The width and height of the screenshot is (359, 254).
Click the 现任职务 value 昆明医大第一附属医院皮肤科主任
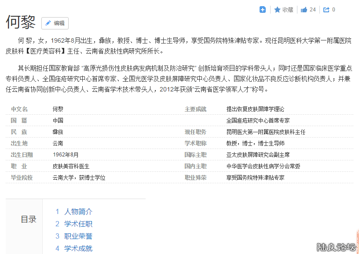click(x=266, y=132)
